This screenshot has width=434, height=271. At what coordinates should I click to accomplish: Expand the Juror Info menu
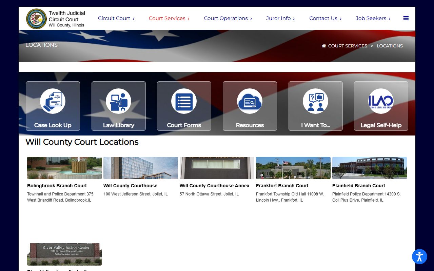(281, 18)
